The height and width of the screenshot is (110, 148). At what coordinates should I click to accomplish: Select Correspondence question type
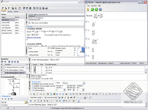[x=33, y=90]
